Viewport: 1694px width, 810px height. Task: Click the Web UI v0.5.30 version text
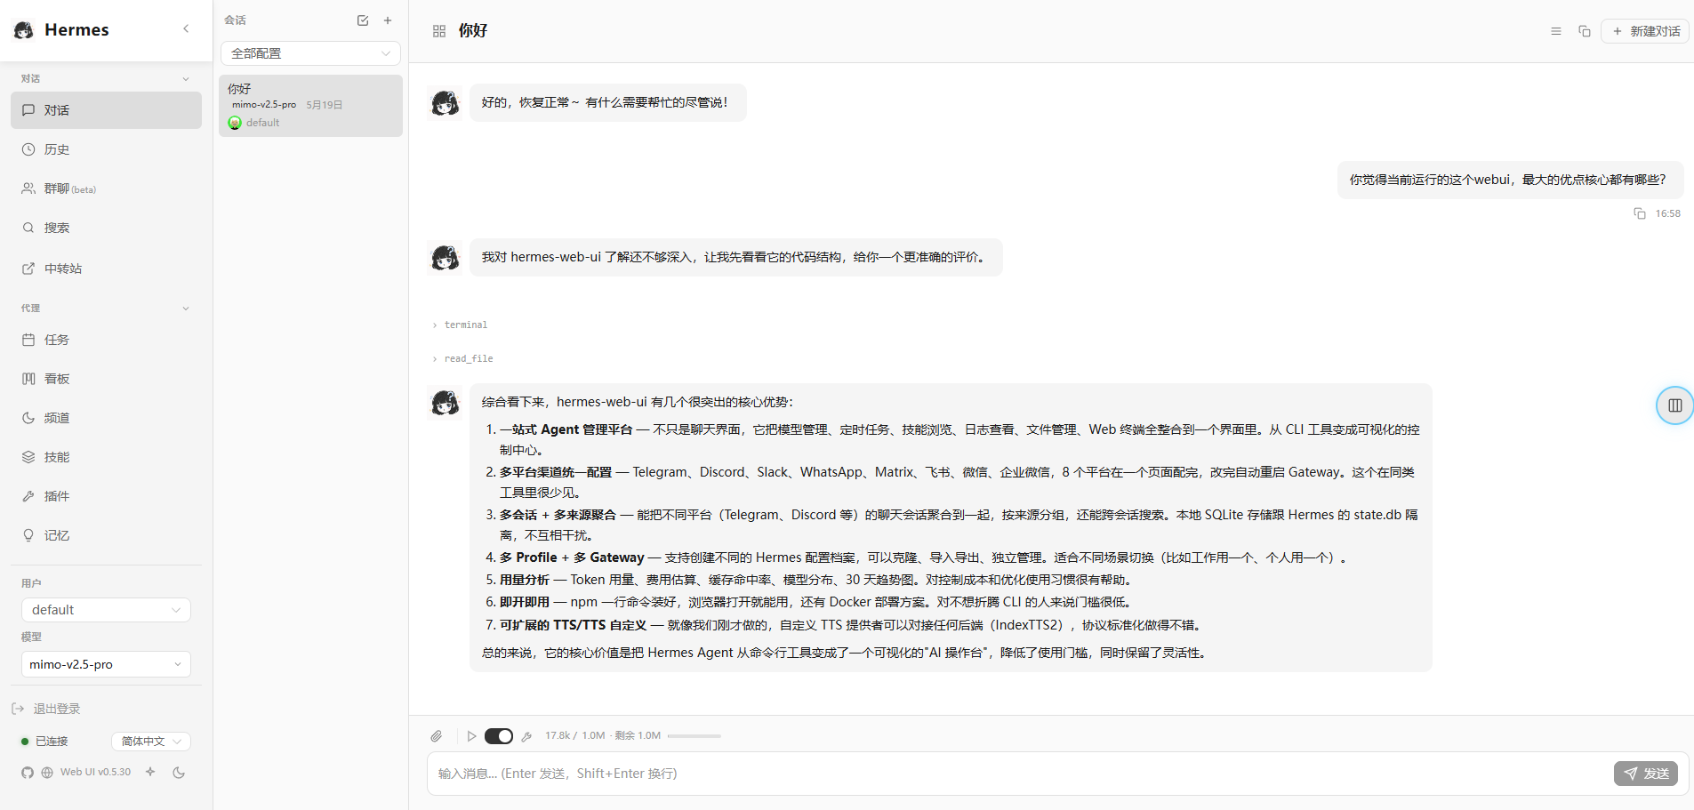coord(95,773)
